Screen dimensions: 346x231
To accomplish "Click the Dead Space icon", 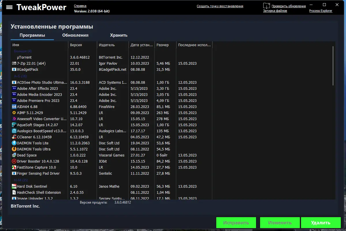I will (14, 155).
